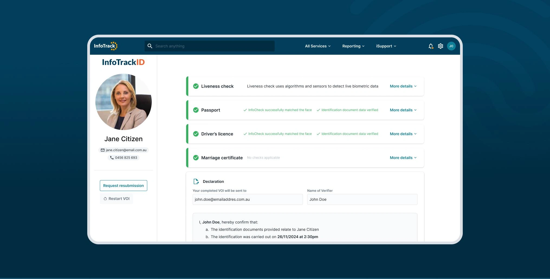Open the All Services menu
The width and height of the screenshot is (550, 279).
pyautogui.click(x=318, y=46)
